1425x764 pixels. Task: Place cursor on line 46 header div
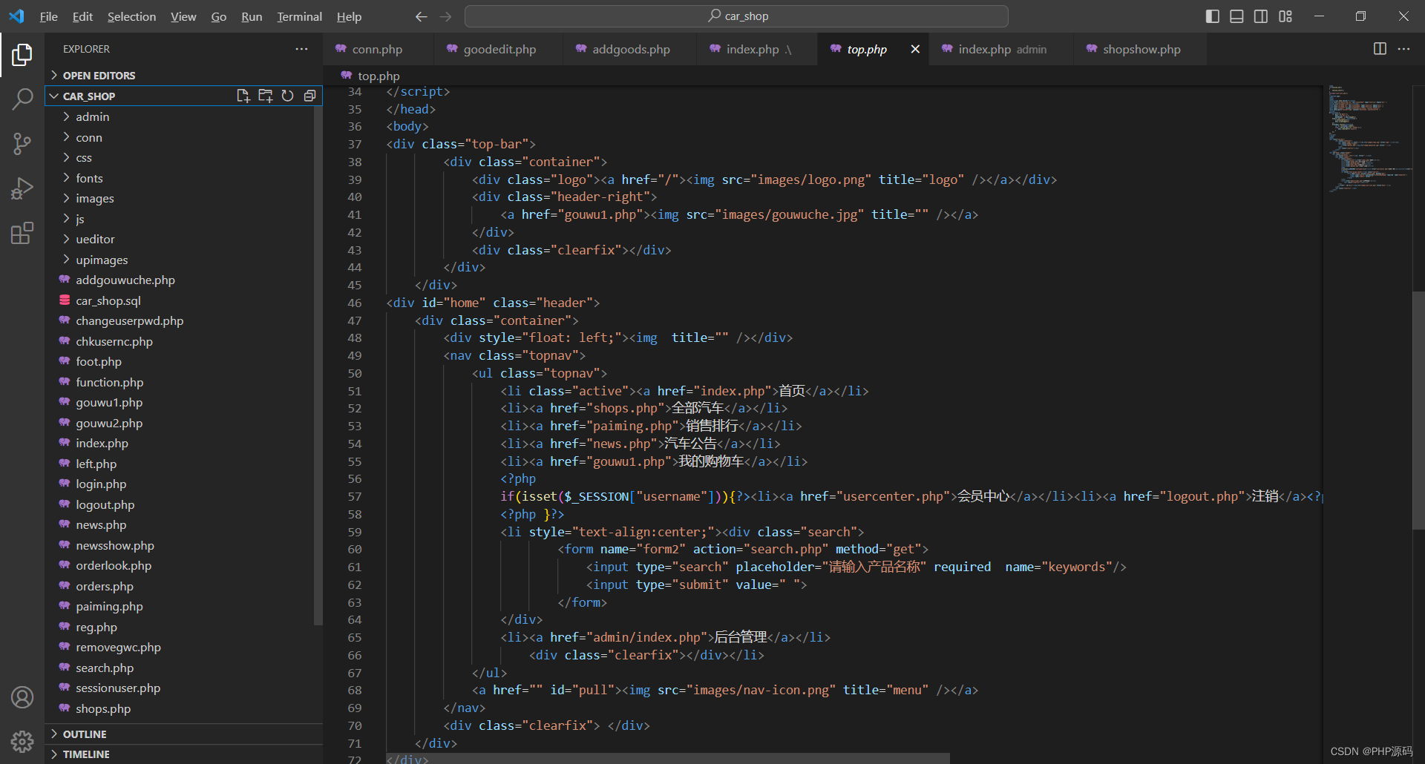(493, 303)
